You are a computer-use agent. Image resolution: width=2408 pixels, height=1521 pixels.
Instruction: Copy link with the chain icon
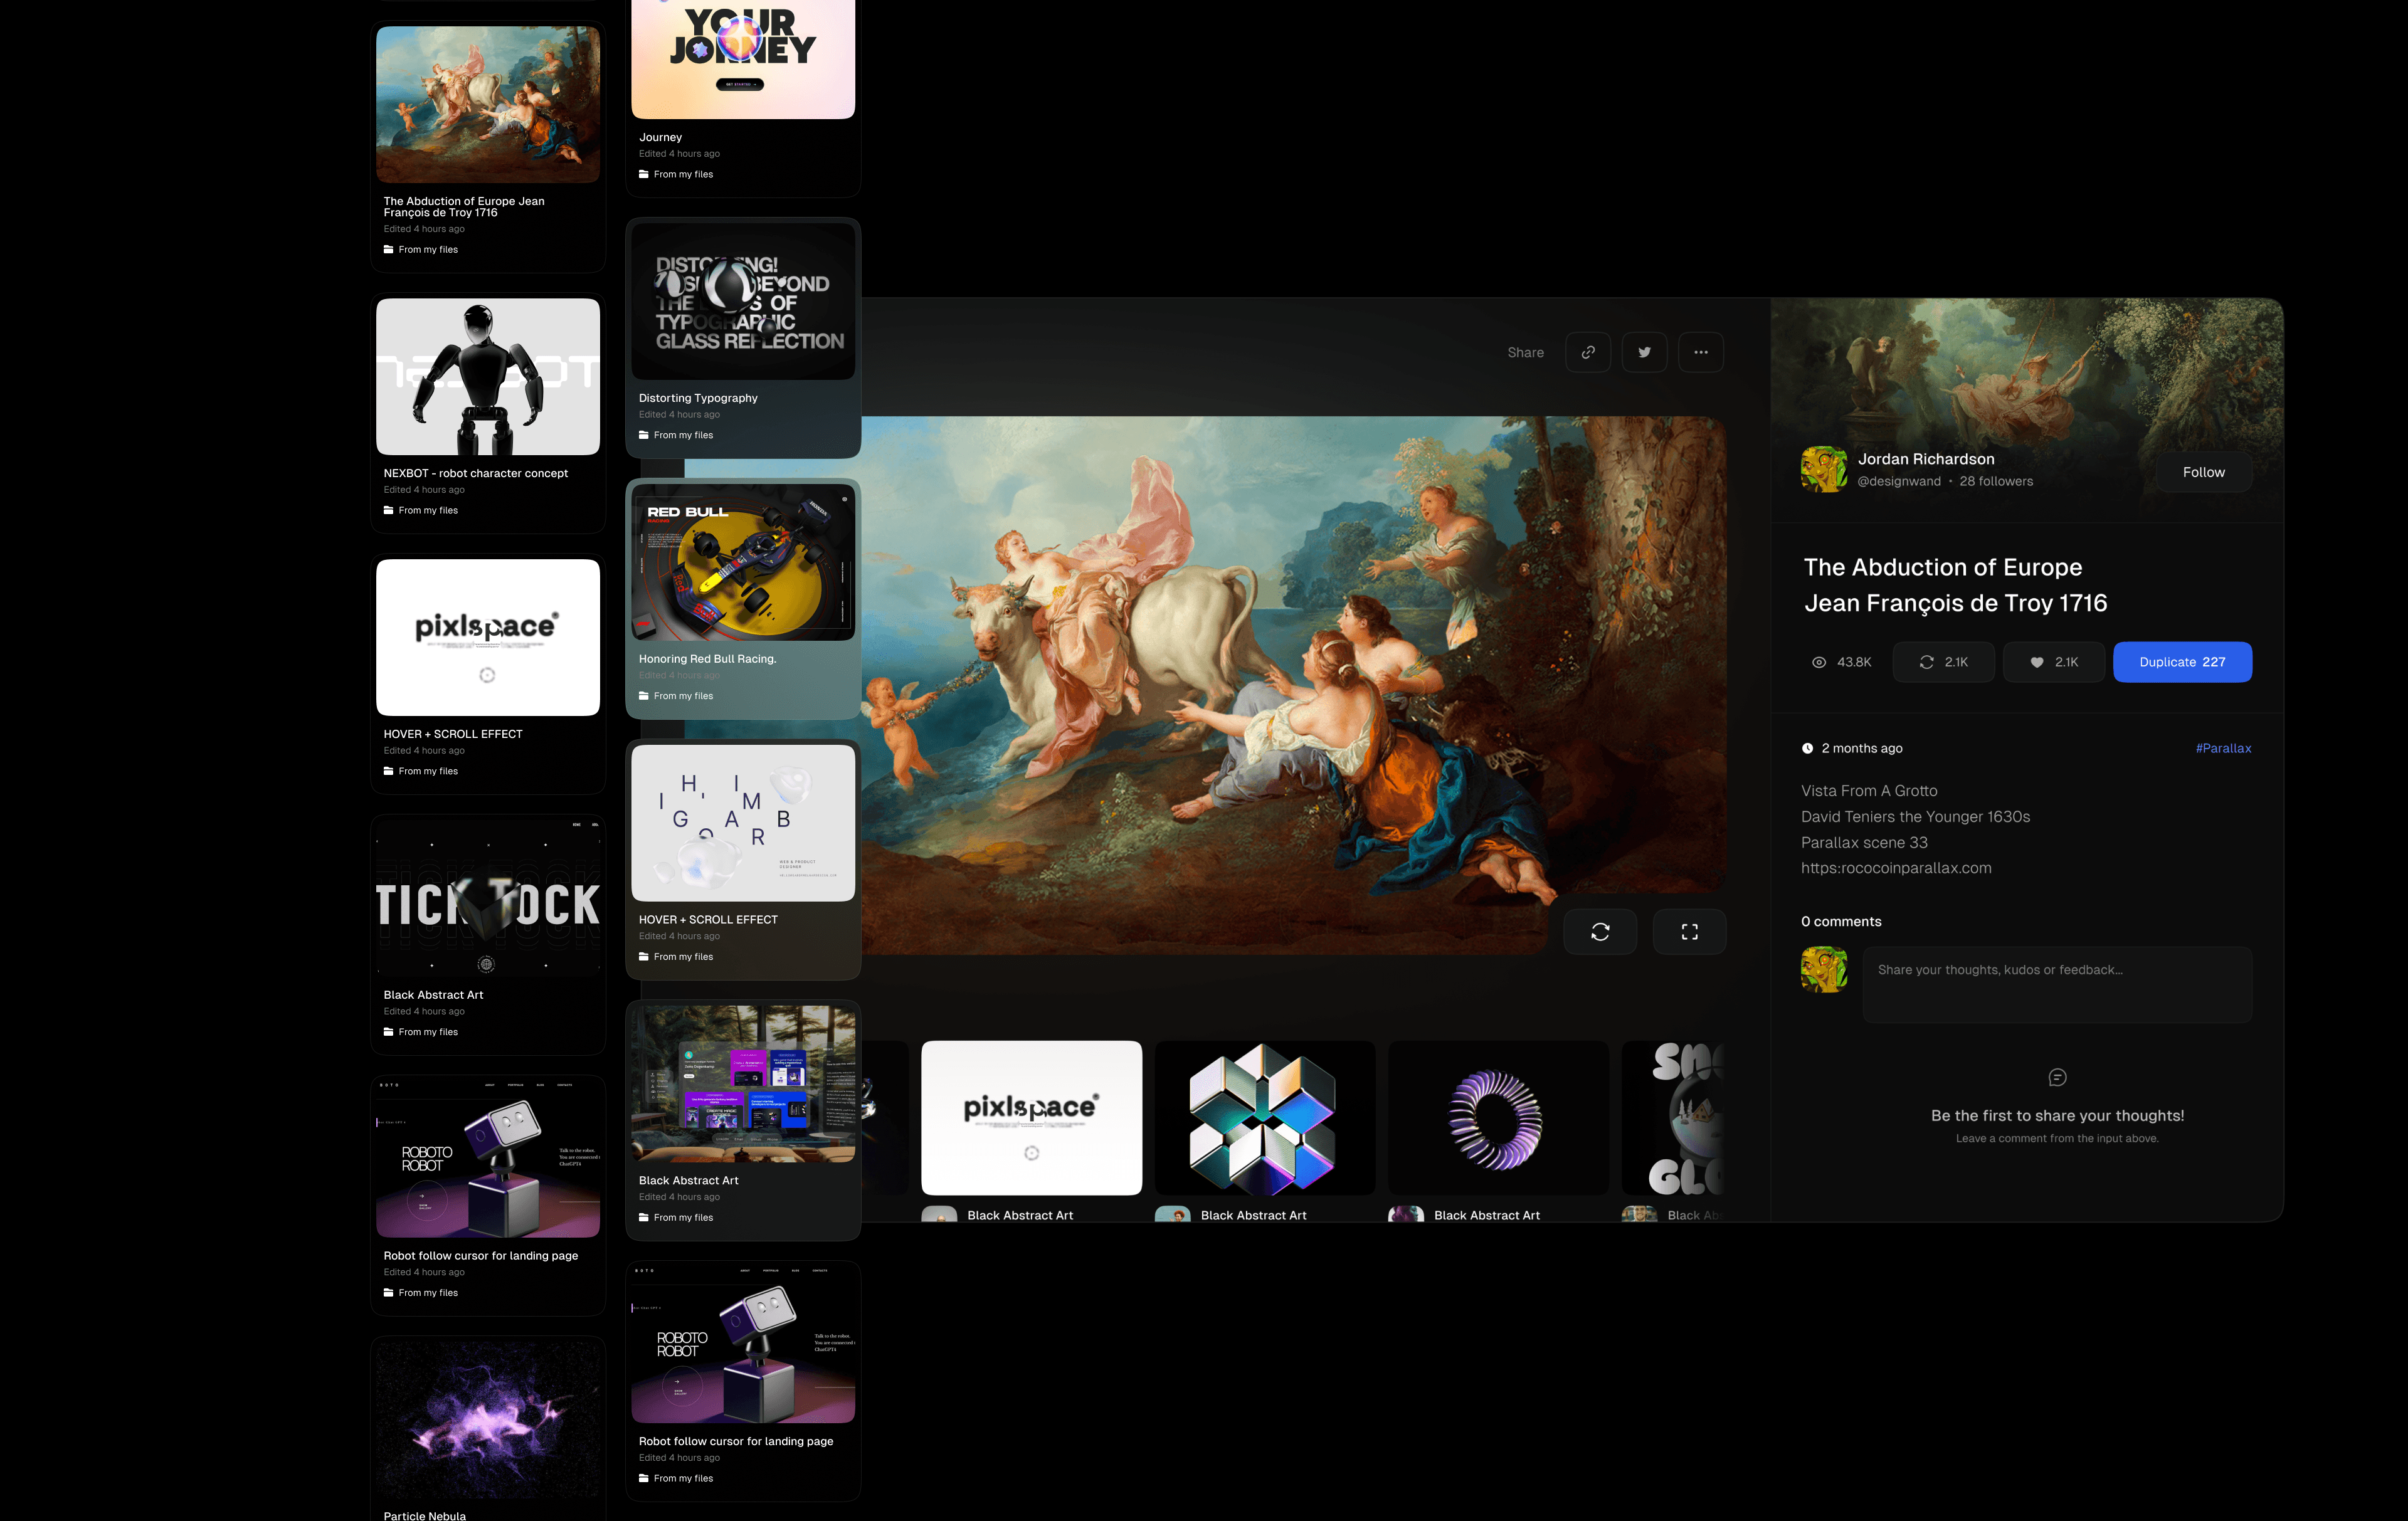coord(1587,352)
